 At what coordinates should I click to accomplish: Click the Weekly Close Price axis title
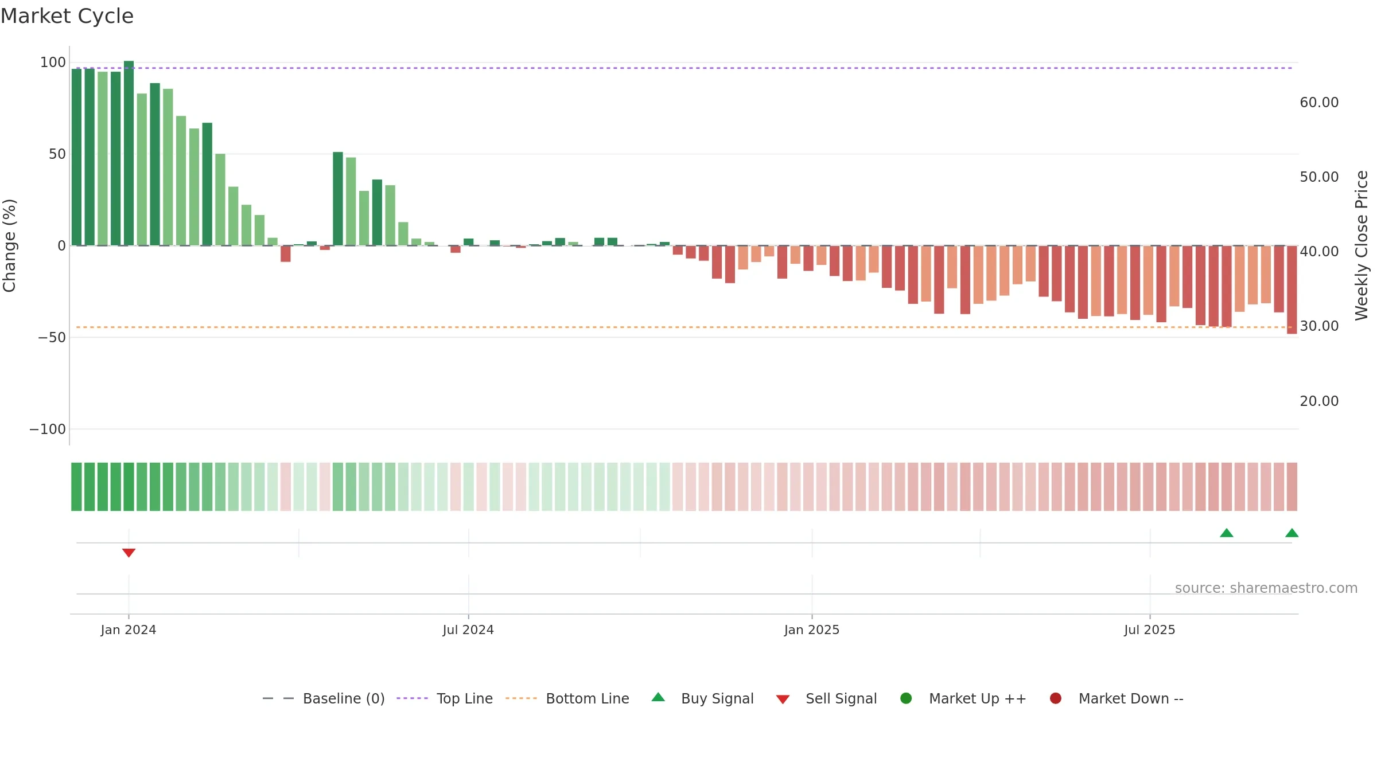point(1362,245)
